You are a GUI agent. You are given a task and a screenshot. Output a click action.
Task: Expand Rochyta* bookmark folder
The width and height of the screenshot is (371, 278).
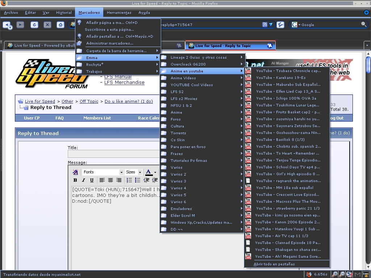click(x=118, y=64)
